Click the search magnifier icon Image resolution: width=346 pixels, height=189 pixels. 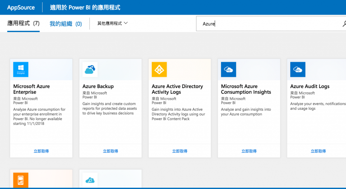coord(344,24)
